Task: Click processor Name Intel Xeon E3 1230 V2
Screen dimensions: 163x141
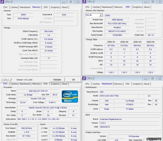Action: [38, 91]
